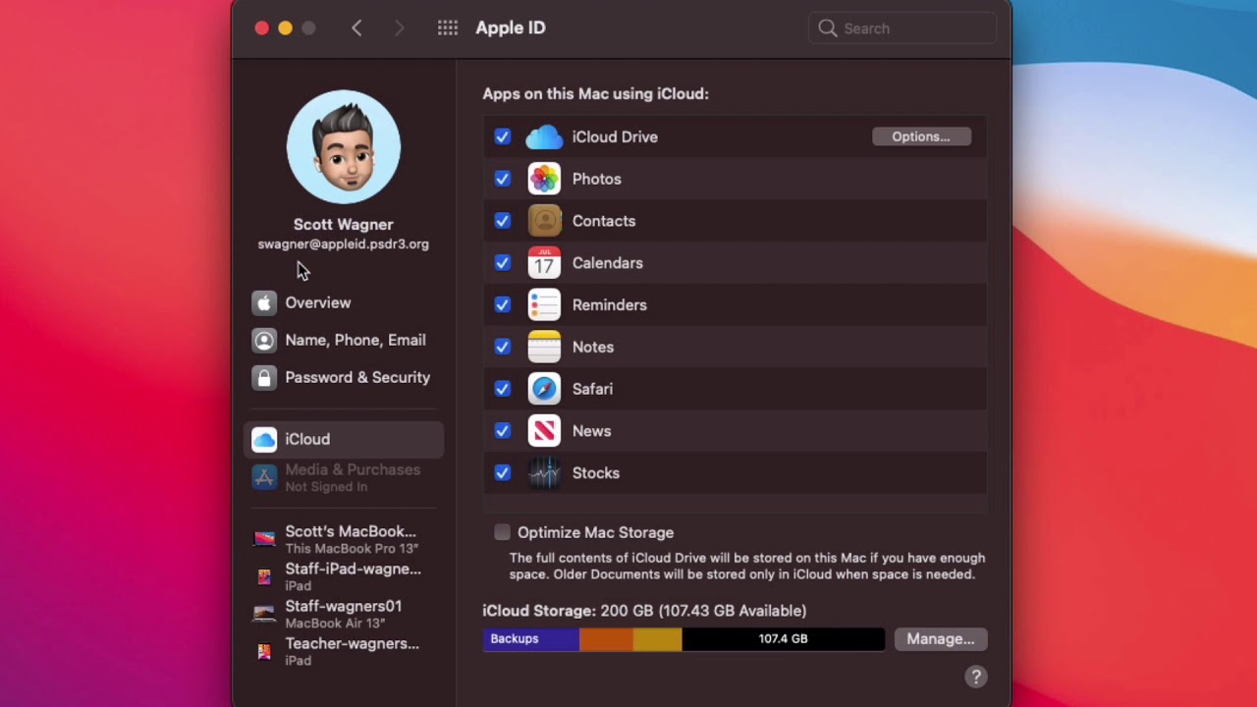
Task: Click the Staff-wagners01 MacBook Air icon
Action: 264,614
